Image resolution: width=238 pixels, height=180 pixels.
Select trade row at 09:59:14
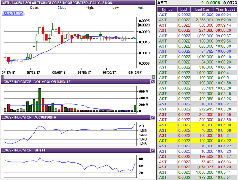pos(197,25)
